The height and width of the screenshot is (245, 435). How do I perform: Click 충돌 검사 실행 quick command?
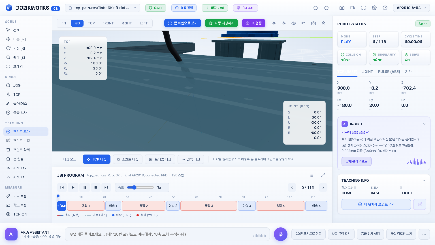click(370, 234)
